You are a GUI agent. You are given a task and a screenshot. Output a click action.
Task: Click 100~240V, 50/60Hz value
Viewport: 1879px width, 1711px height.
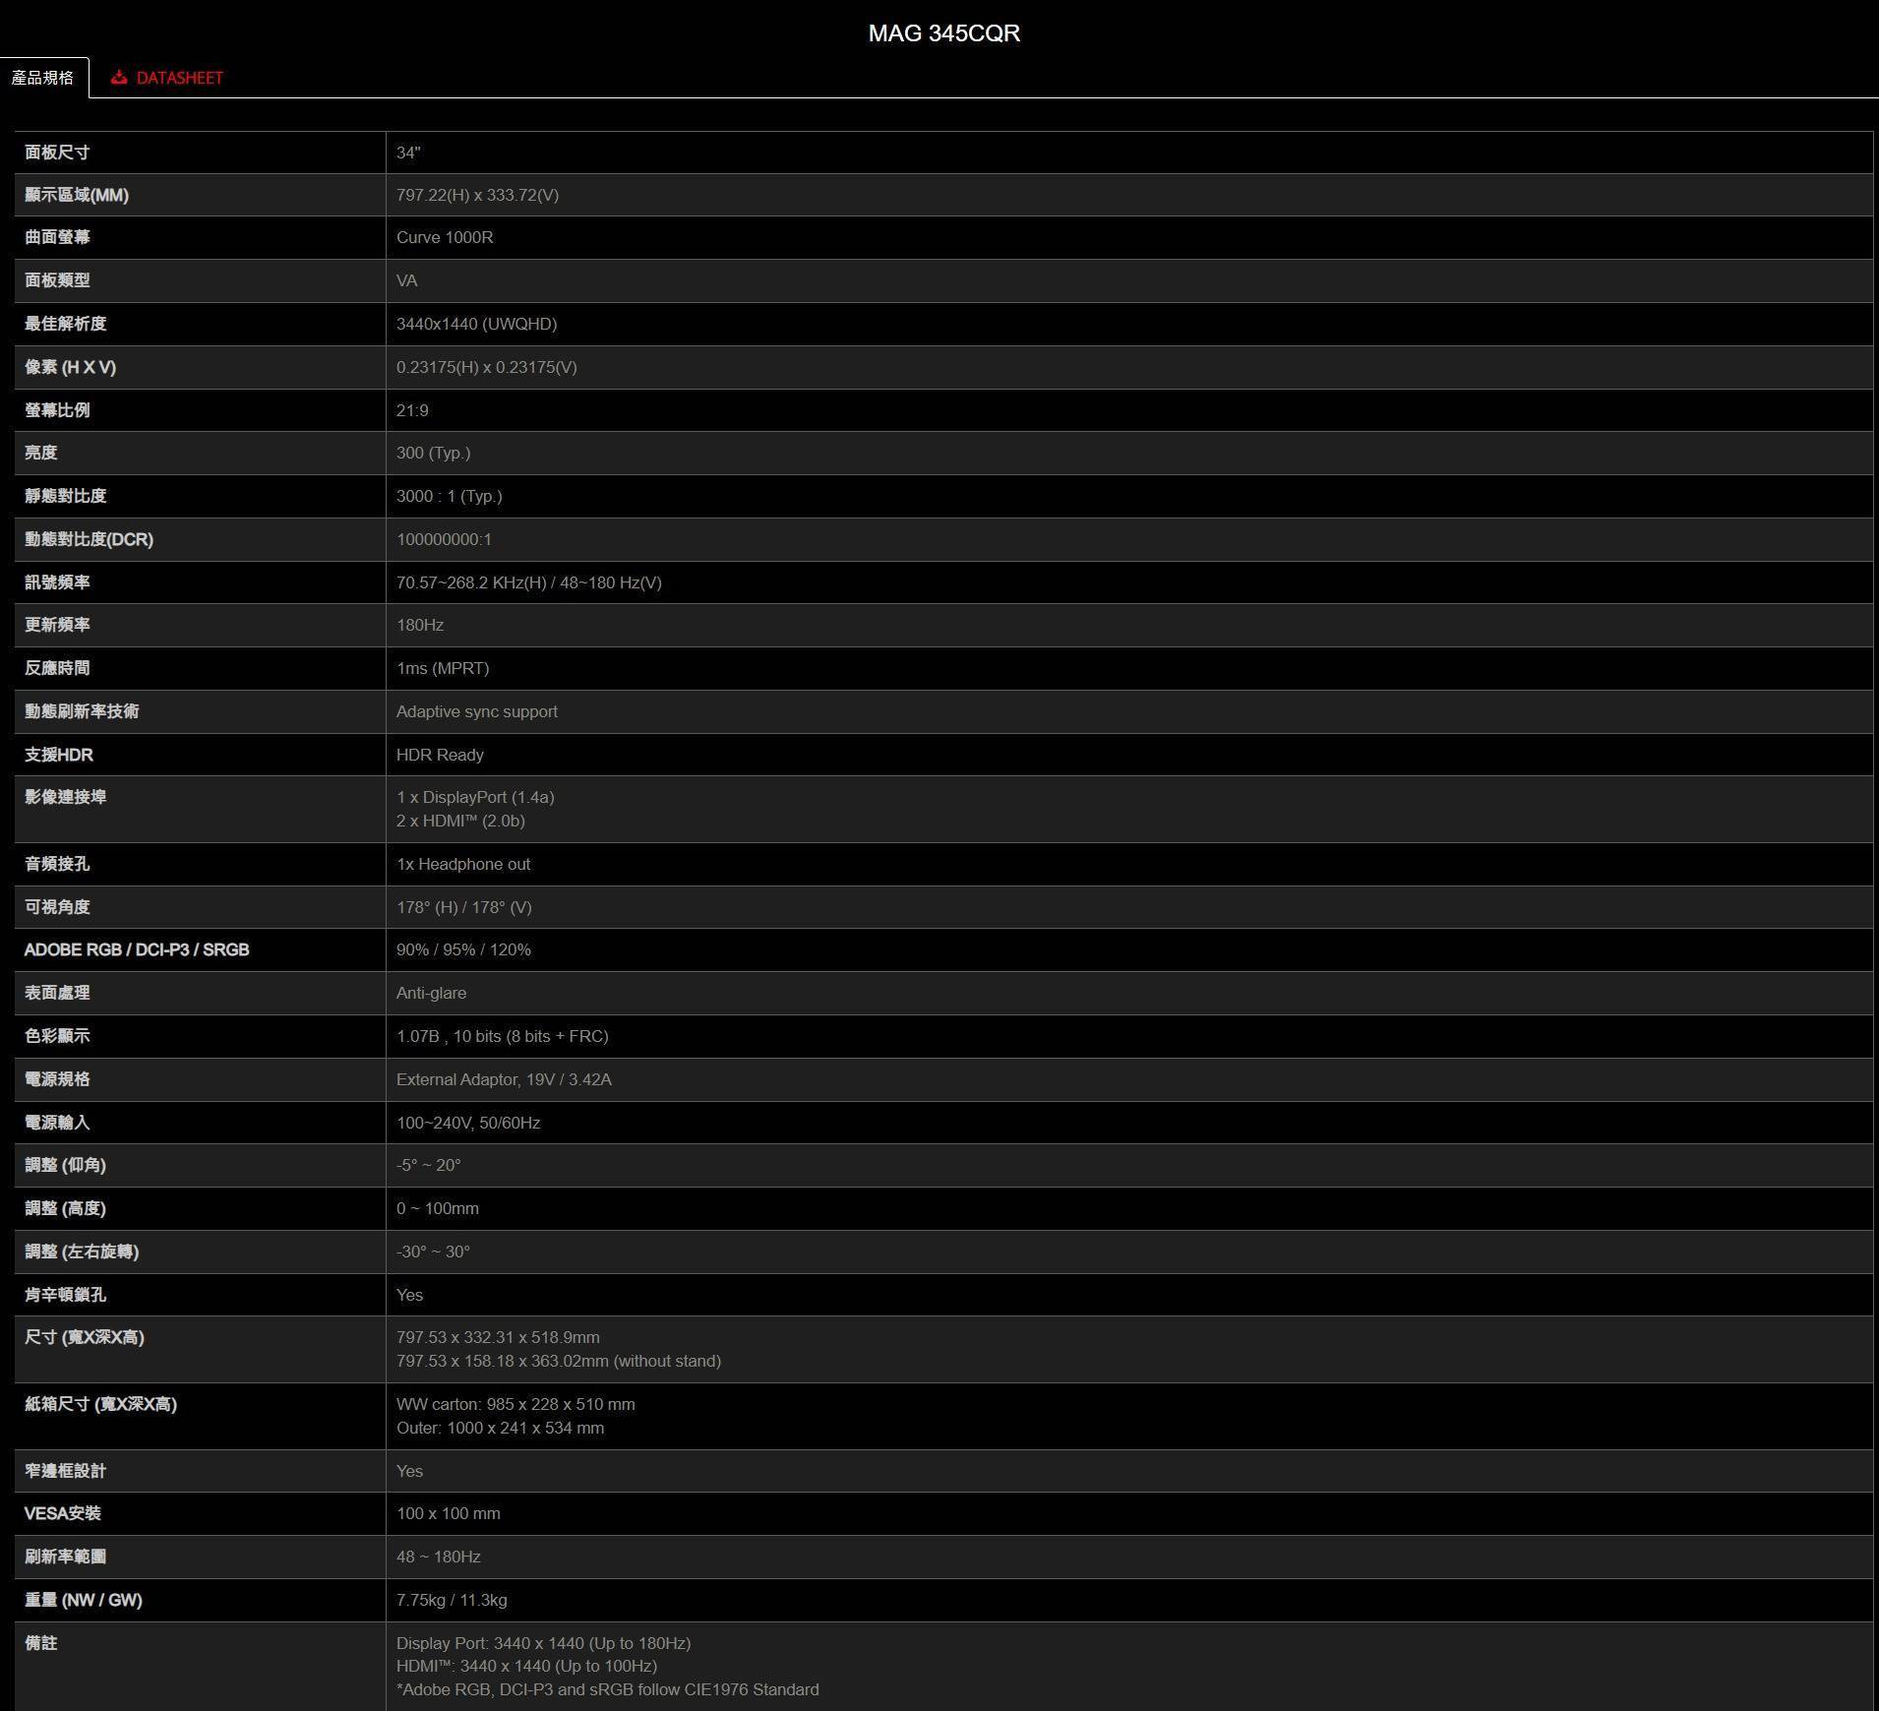point(468,1123)
